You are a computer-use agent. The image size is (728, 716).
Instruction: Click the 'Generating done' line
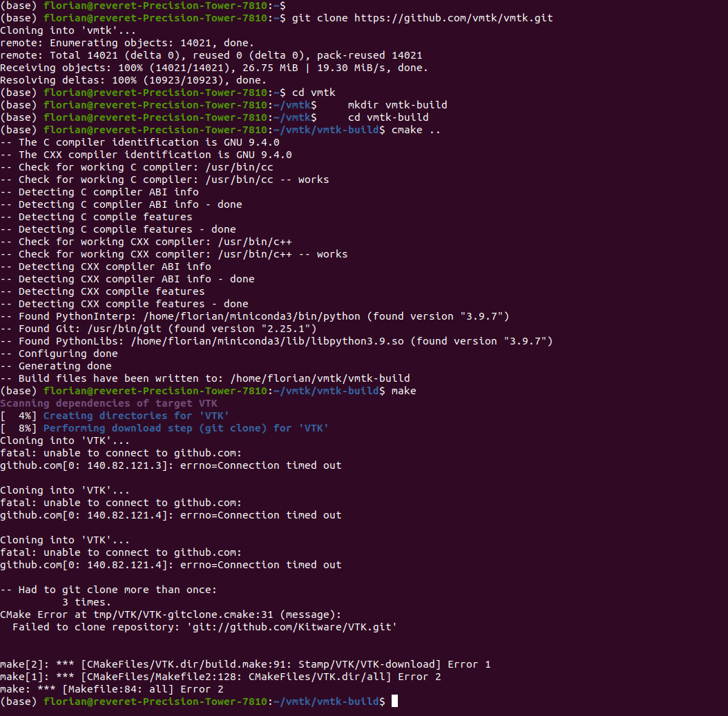point(56,366)
